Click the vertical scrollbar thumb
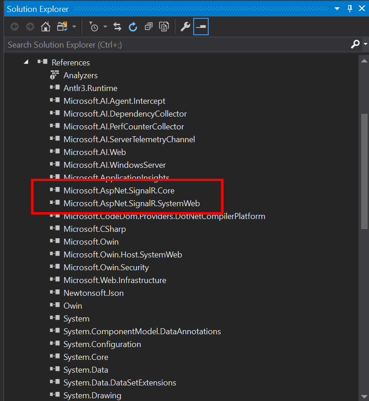 point(364,171)
